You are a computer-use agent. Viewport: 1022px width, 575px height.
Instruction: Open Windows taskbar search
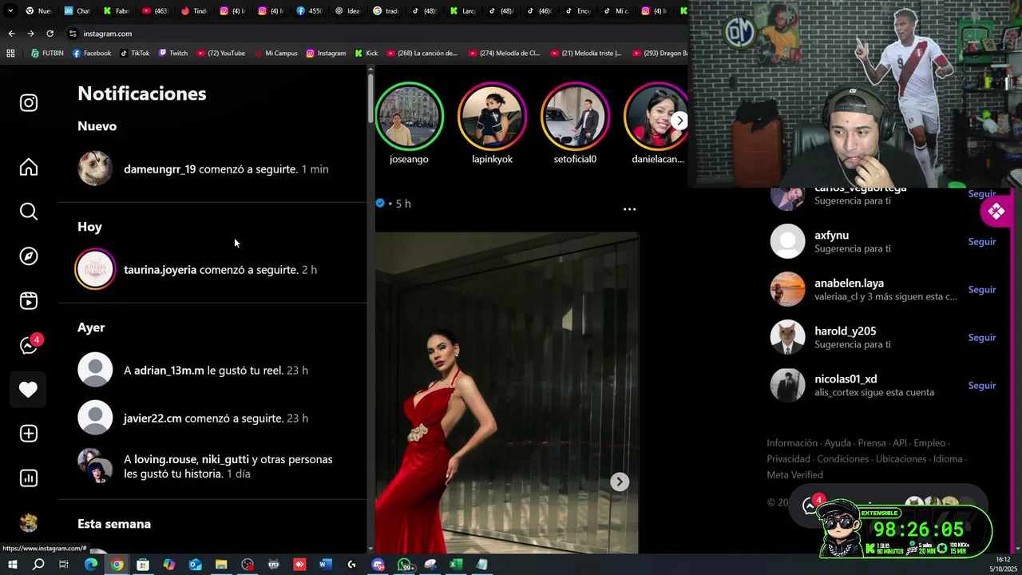point(38,565)
